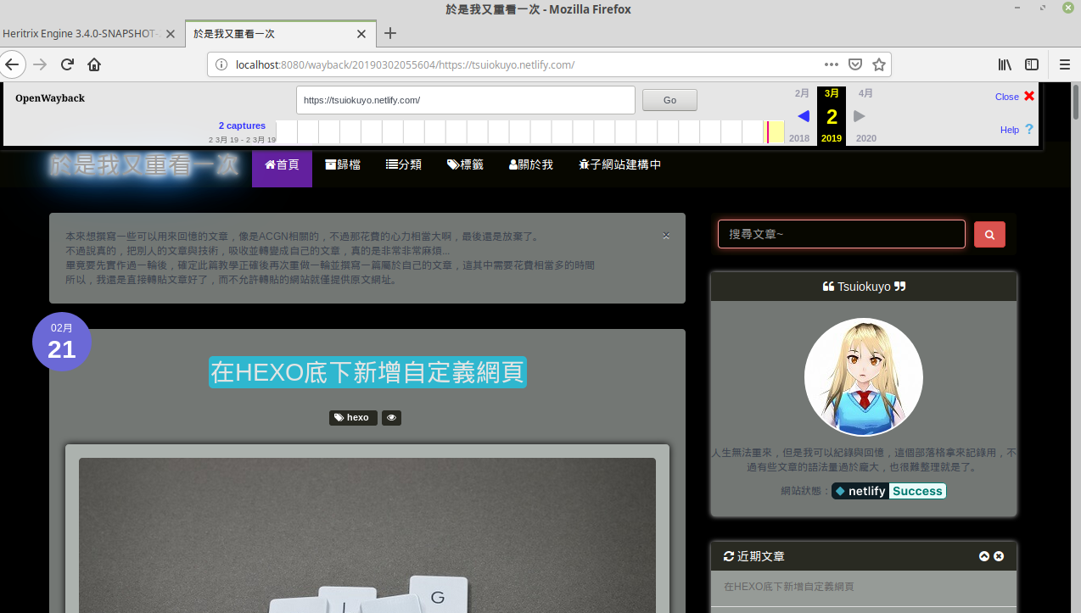Open the browser sidebar icon
This screenshot has width=1081, height=613.
pyautogui.click(x=1032, y=64)
